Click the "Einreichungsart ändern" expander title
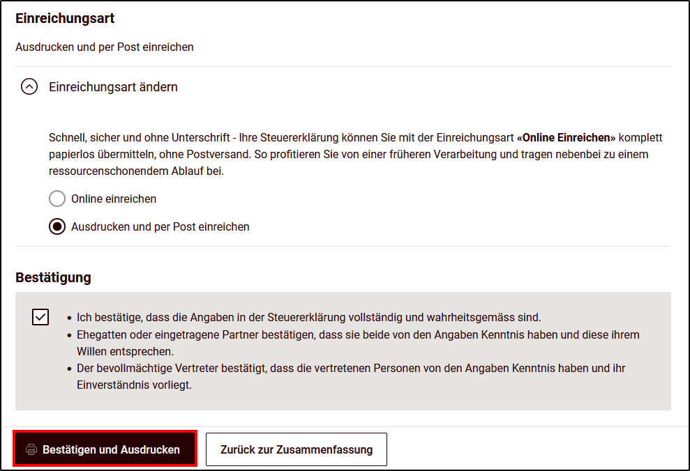690x471 pixels. [x=113, y=87]
